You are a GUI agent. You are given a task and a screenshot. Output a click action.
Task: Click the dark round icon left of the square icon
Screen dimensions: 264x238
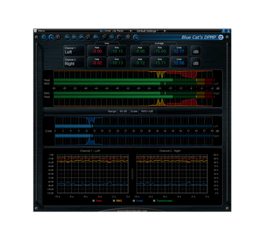tap(105, 37)
